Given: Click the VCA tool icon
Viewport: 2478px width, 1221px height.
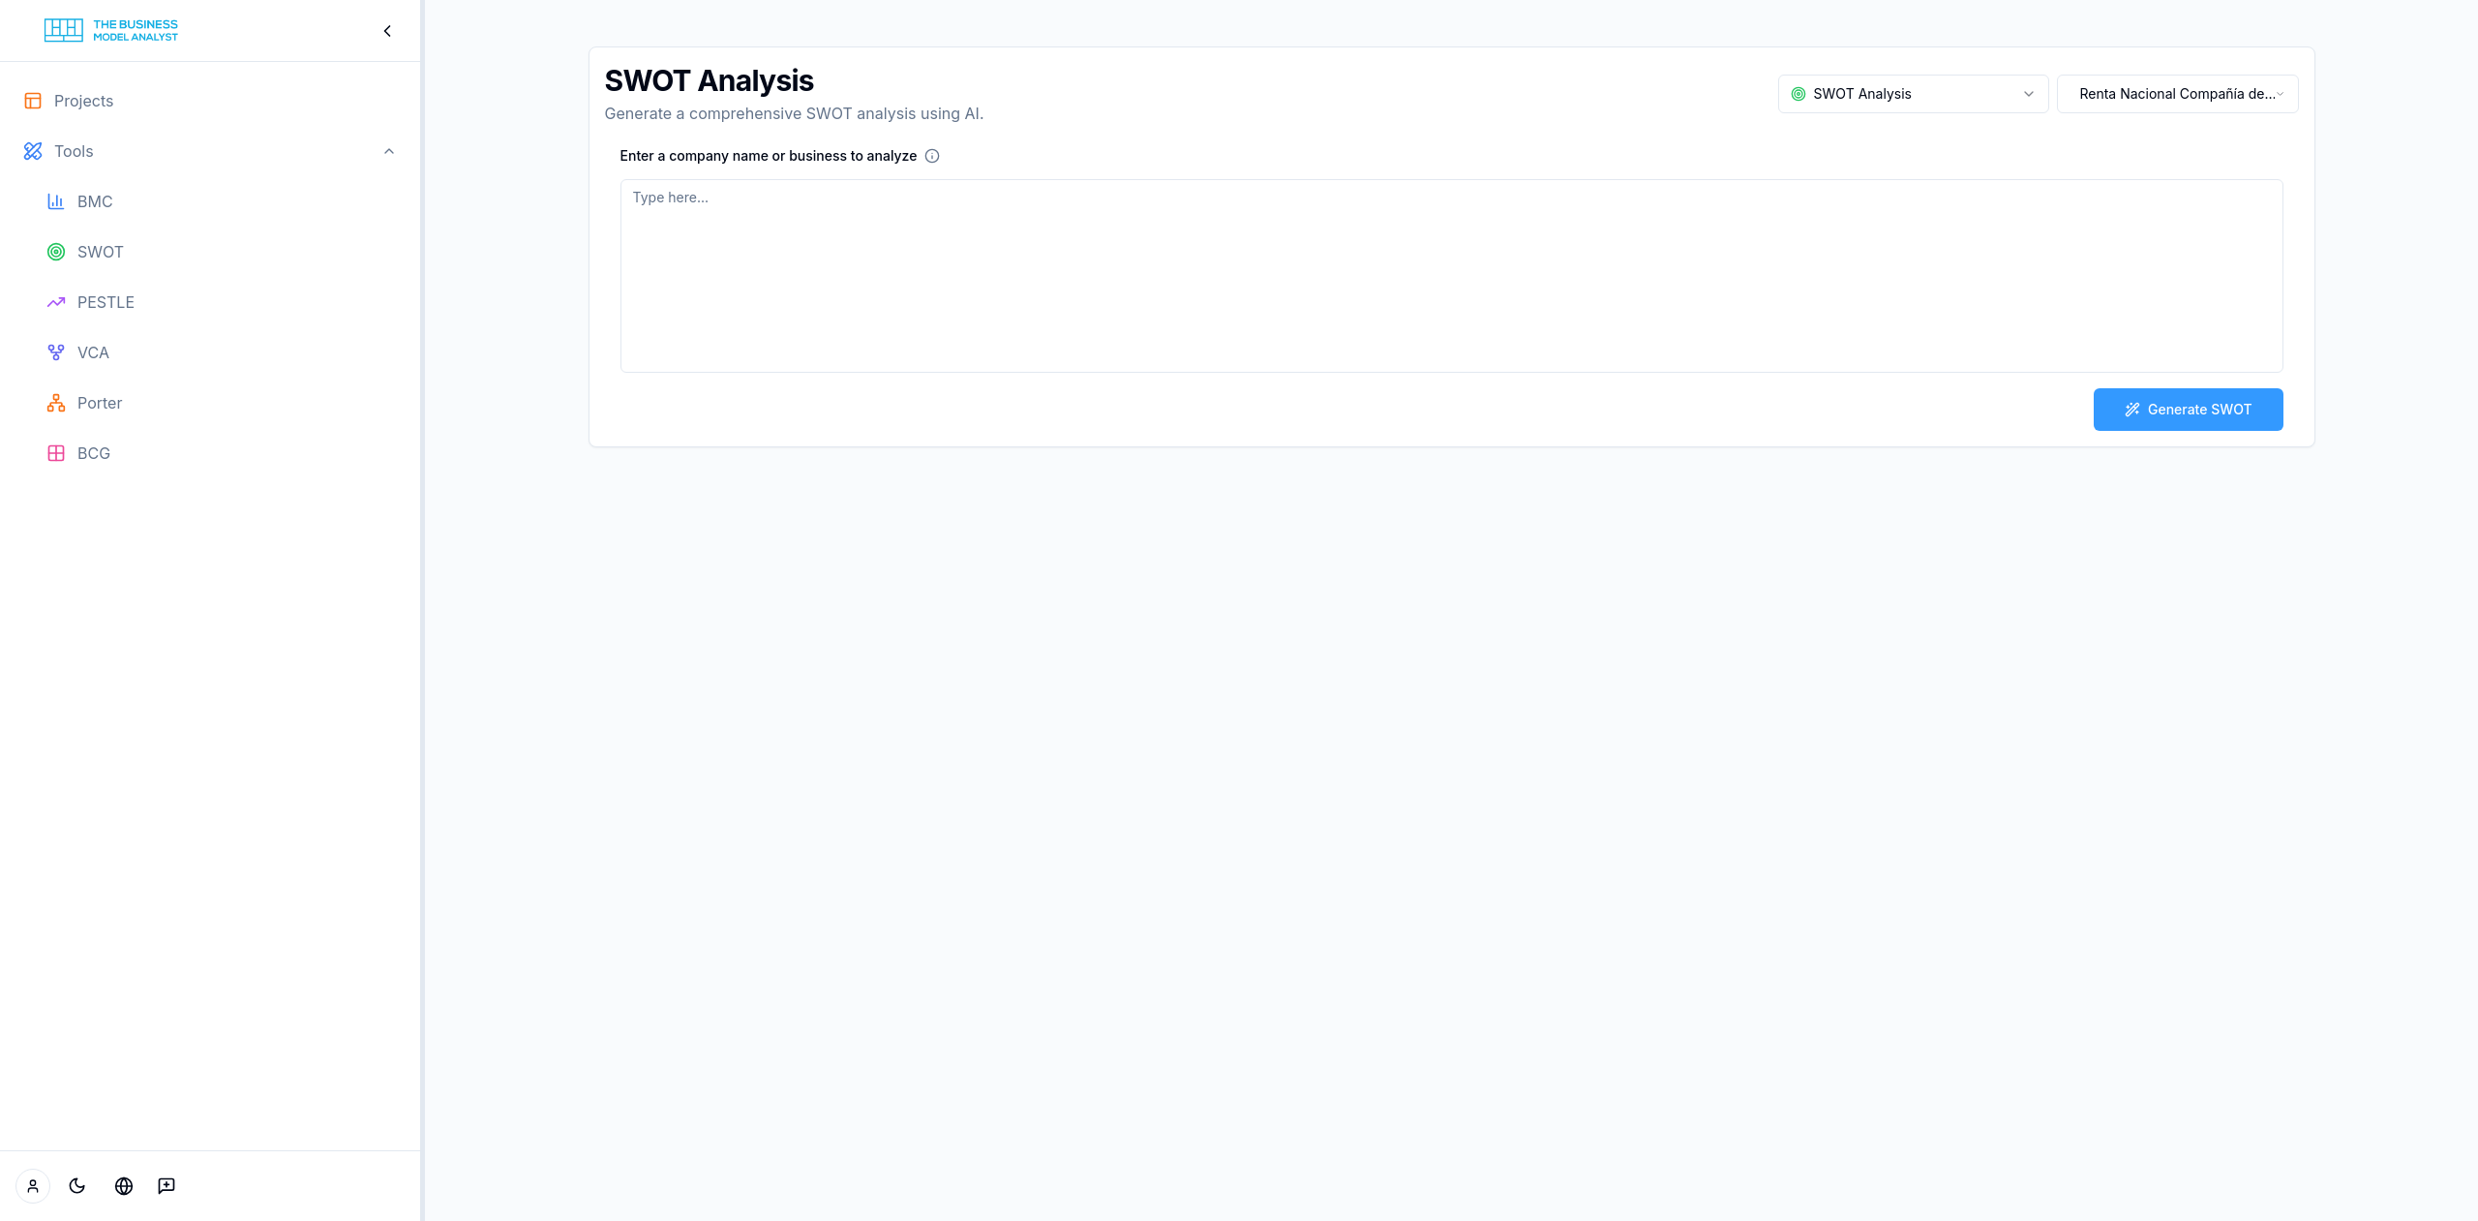Looking at the screenshot, I should coord(56,352).
